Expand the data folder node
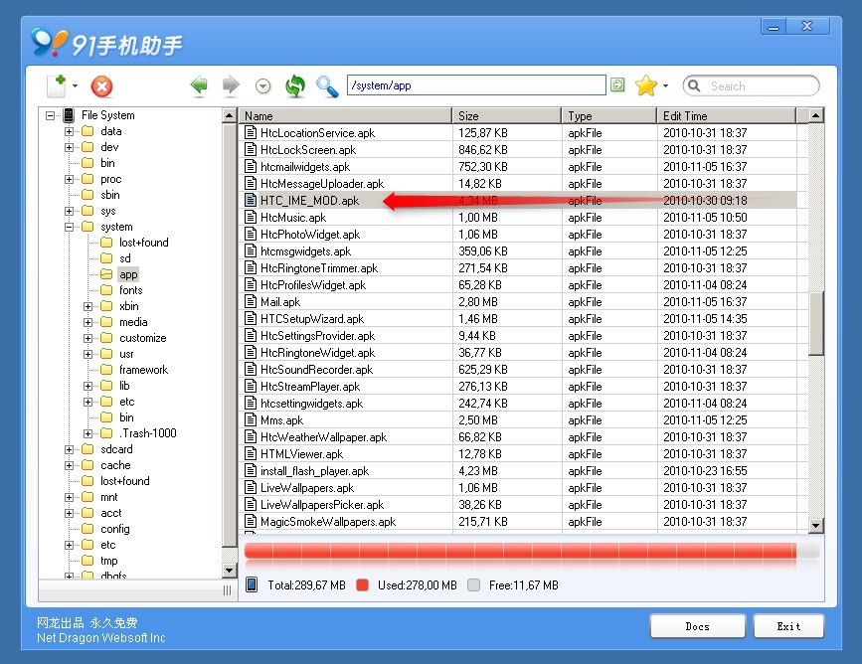This screenshot has width=862, height=664. tap(69, 131)
